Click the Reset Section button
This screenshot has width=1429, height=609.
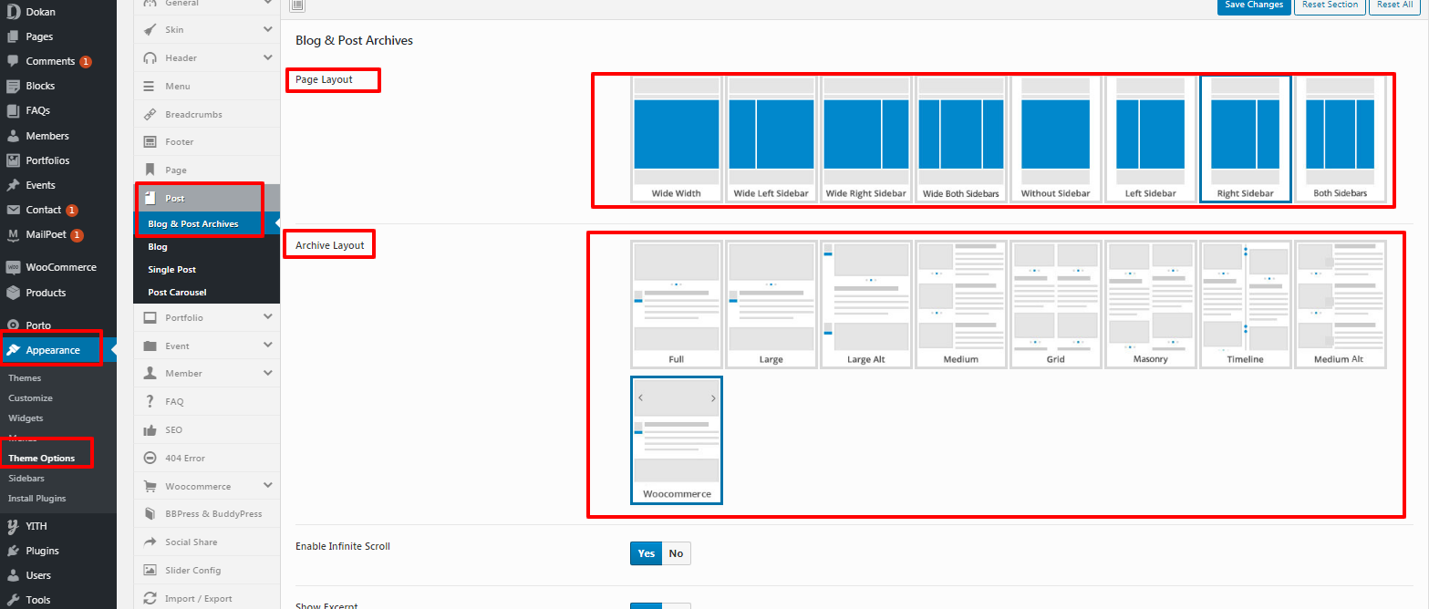point(1330,5)
